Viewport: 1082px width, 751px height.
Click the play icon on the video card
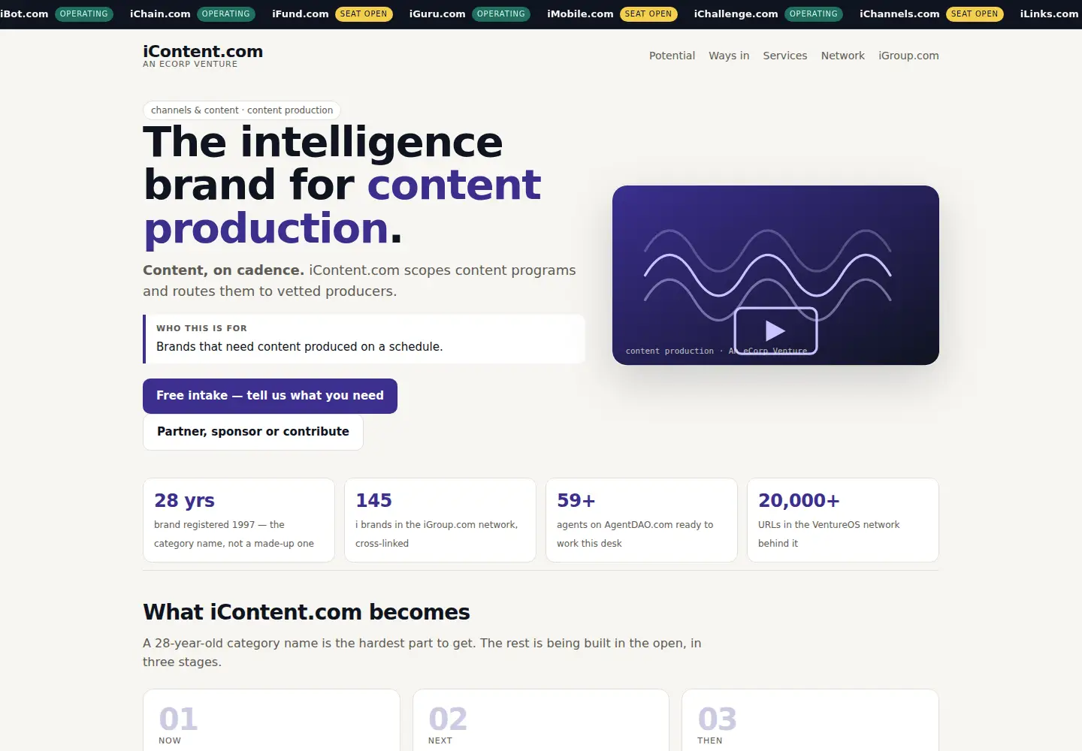[x=775, y=330]
